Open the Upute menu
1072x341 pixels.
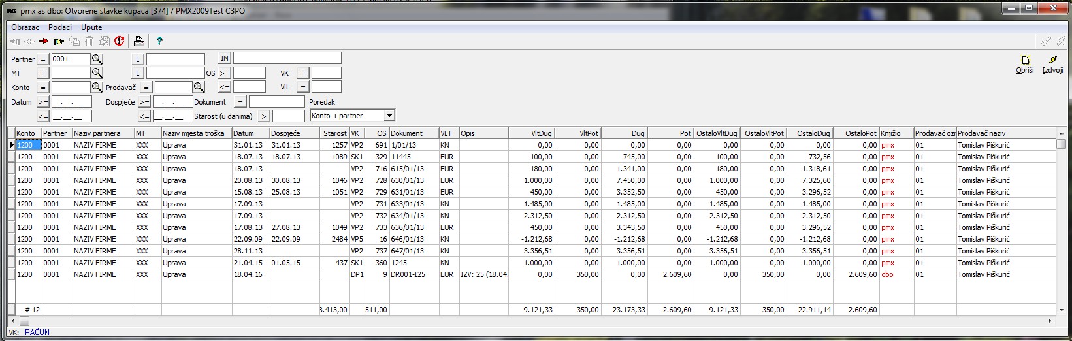pos(91,27)
